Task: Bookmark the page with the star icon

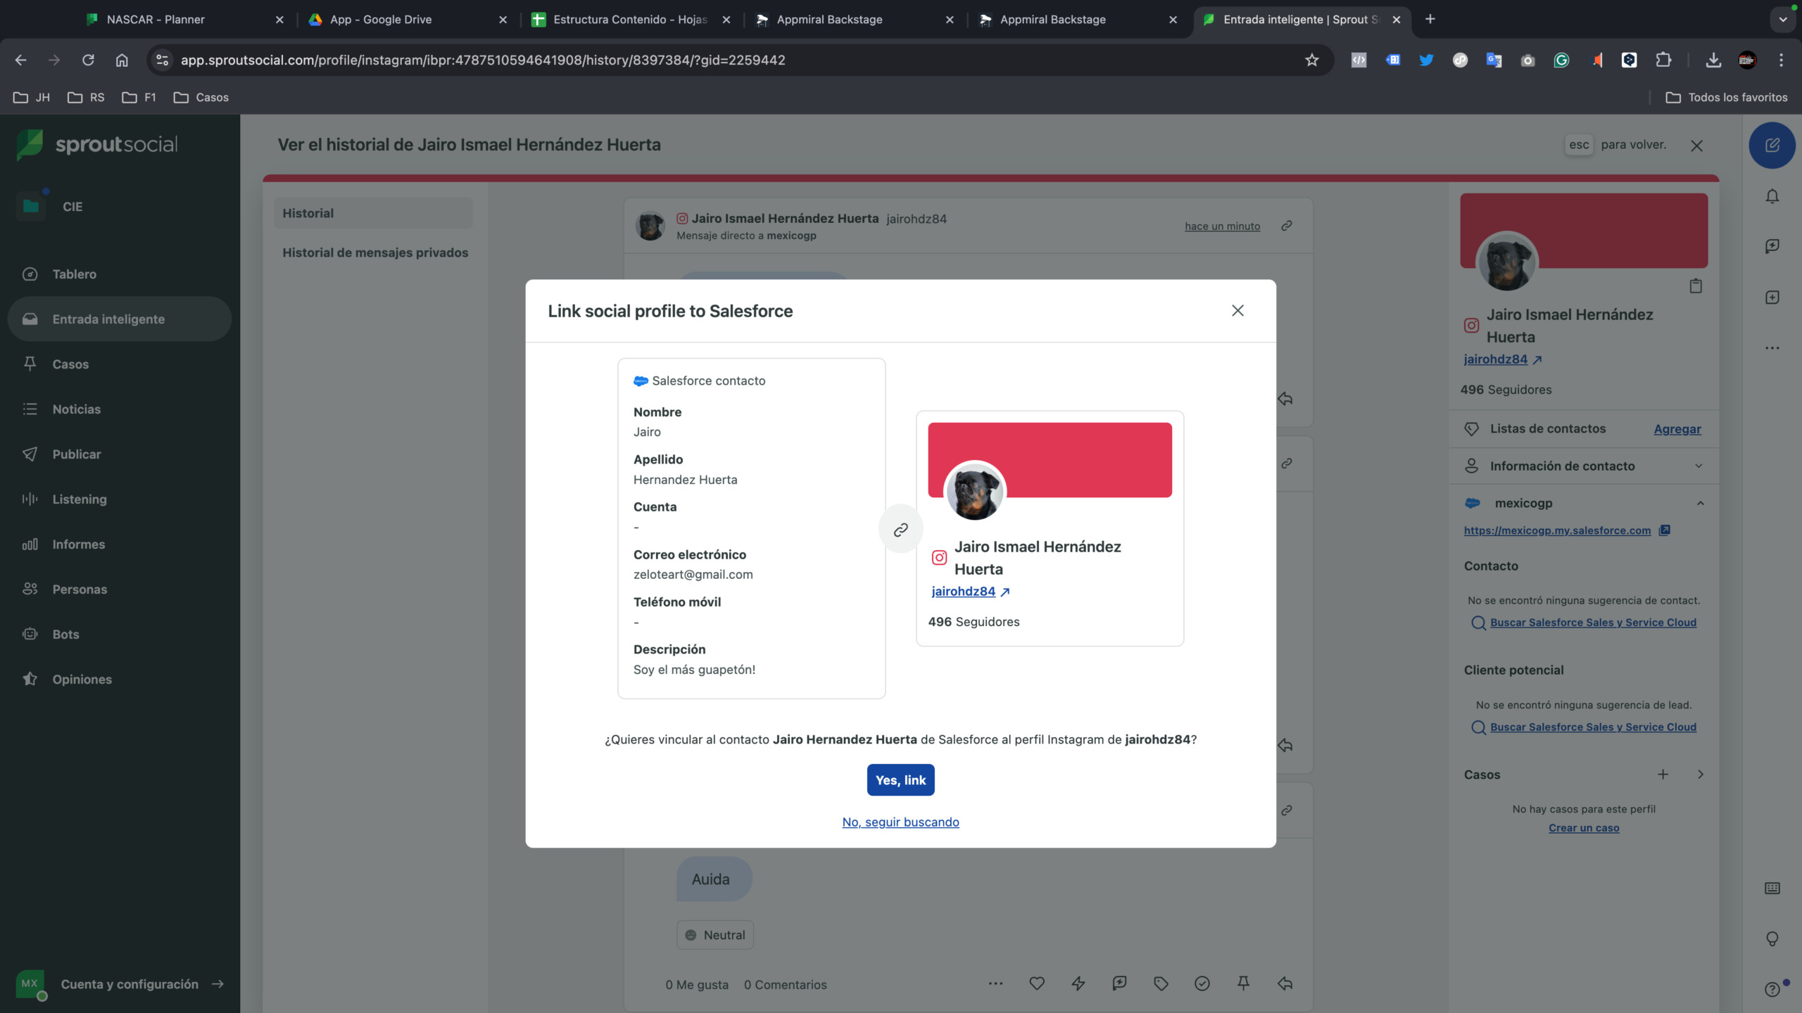Action: [1311, 60]
